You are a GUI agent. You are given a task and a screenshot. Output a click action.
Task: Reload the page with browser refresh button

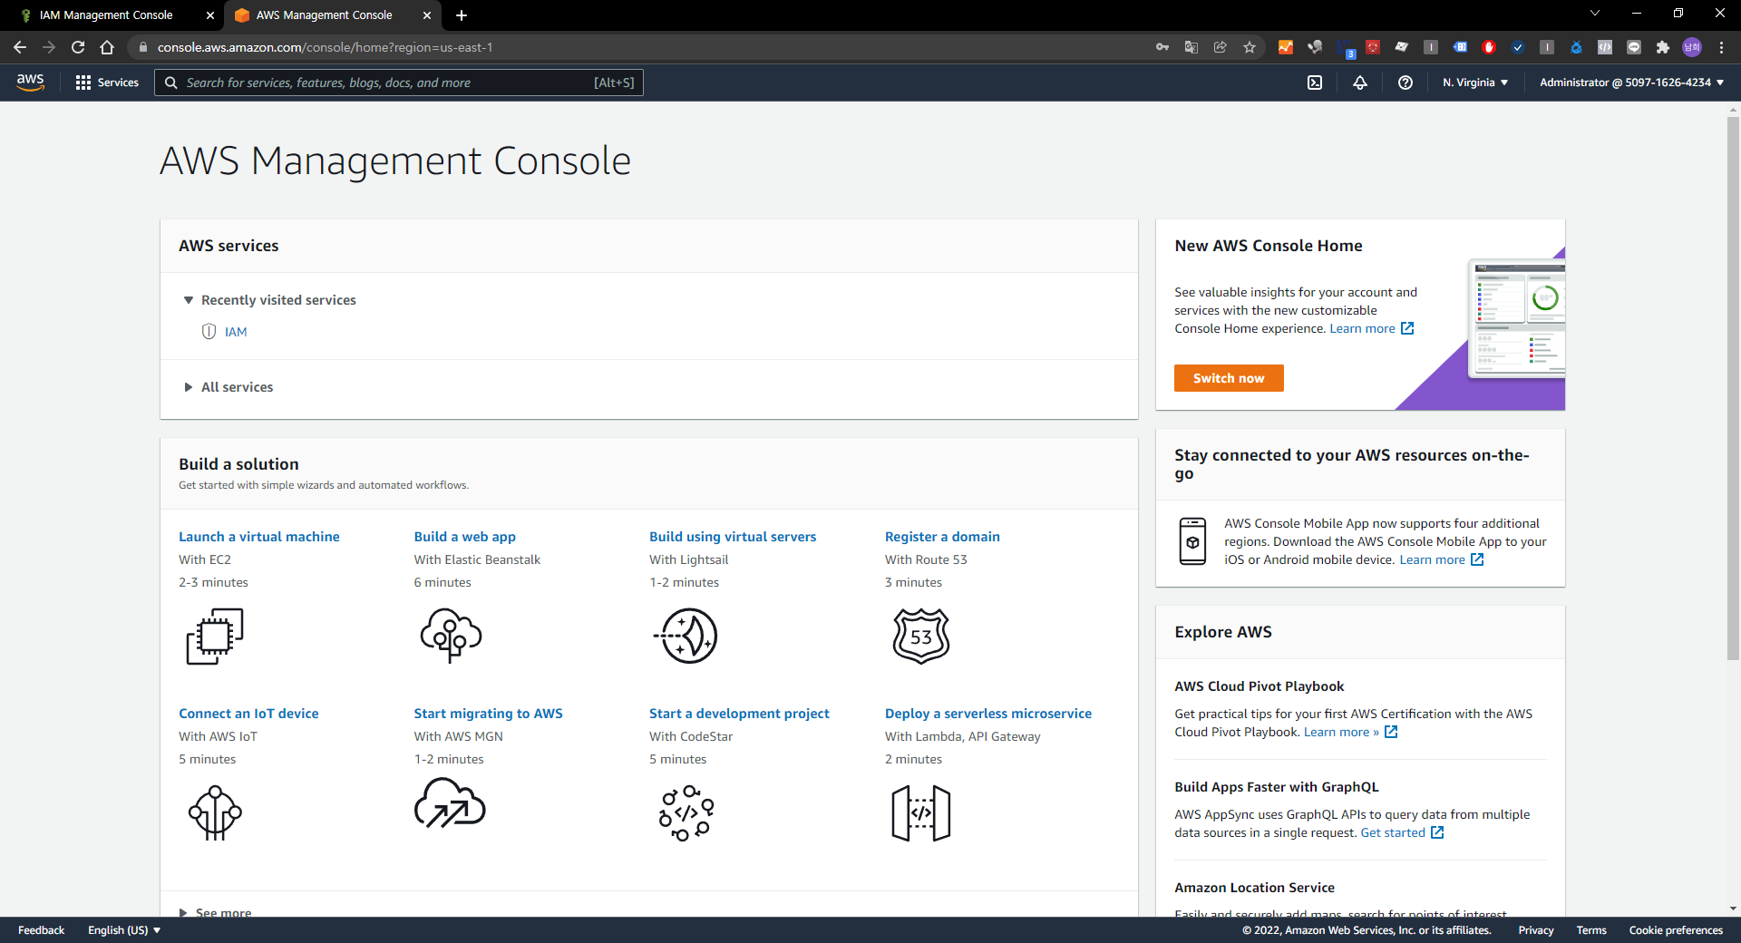[x=78, y=47]
